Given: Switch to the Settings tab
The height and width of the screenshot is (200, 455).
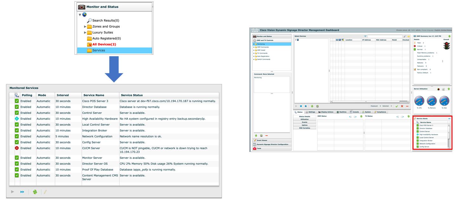Looking at the screenshot, I should [310, 112].
